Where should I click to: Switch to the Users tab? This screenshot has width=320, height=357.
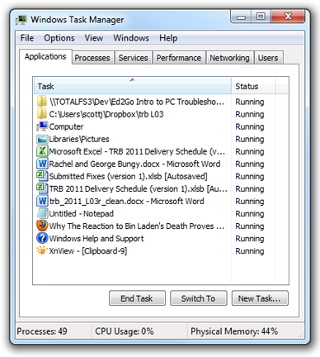(268, 58)
